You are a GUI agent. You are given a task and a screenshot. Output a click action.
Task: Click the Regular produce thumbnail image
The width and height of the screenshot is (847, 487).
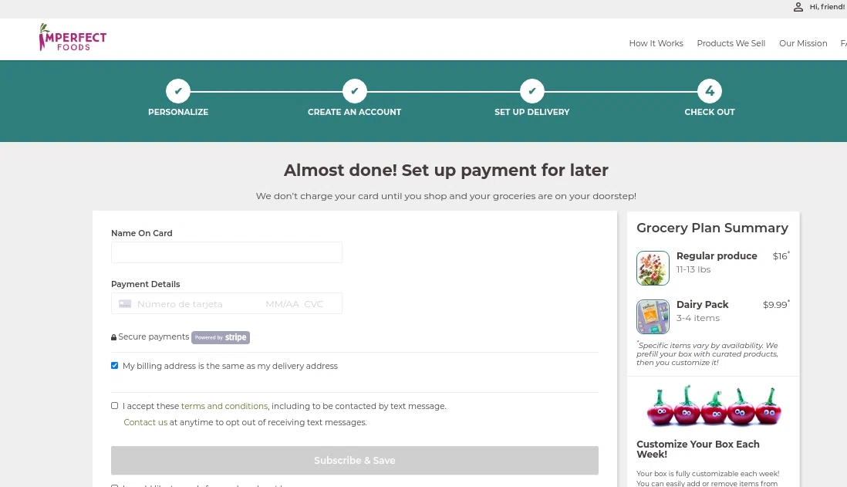(653, 268)
